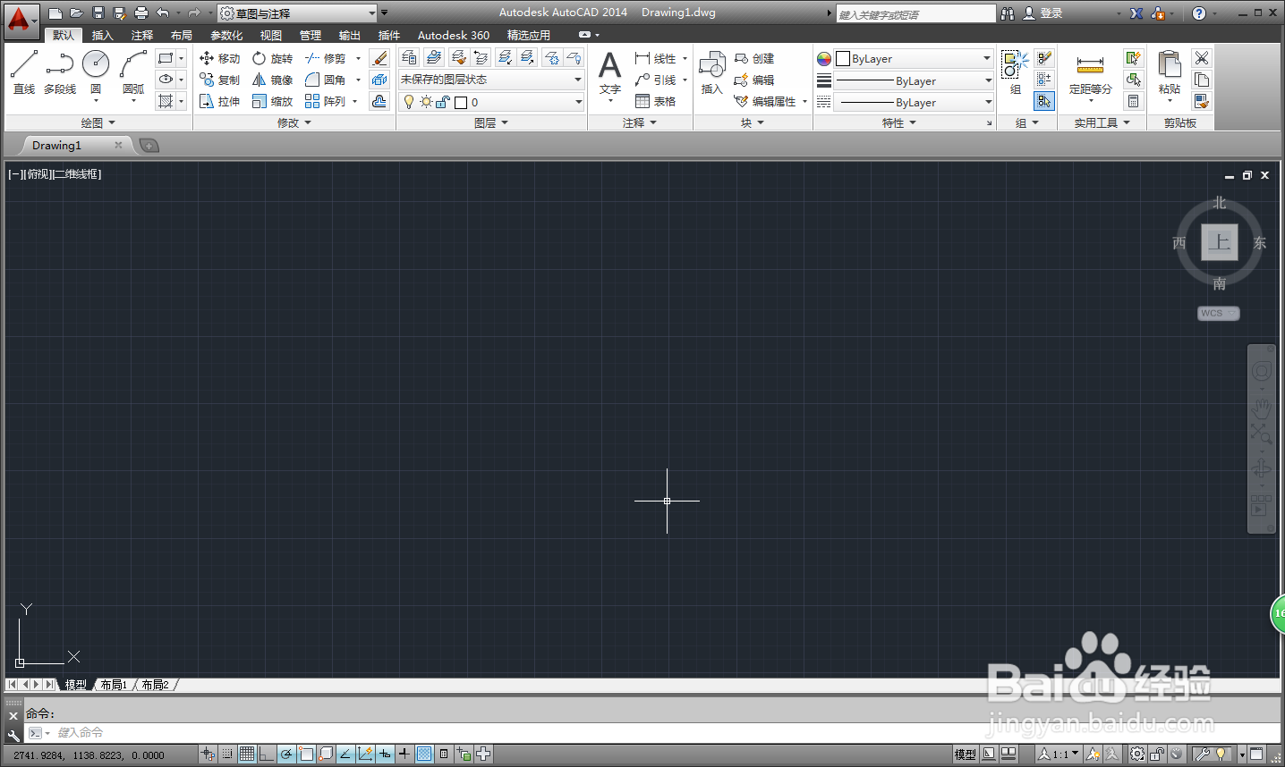Click the layer 0 color swatch
The height and width of the screenshot is (767, 1285).
click(x=461, y=102)
